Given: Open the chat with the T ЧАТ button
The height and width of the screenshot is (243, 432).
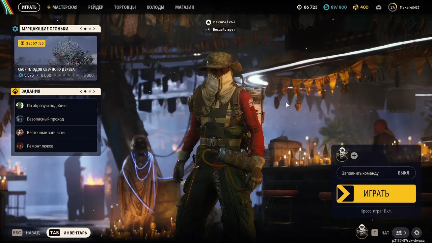Looking at the screenshot, I should (x=380, y=233).
